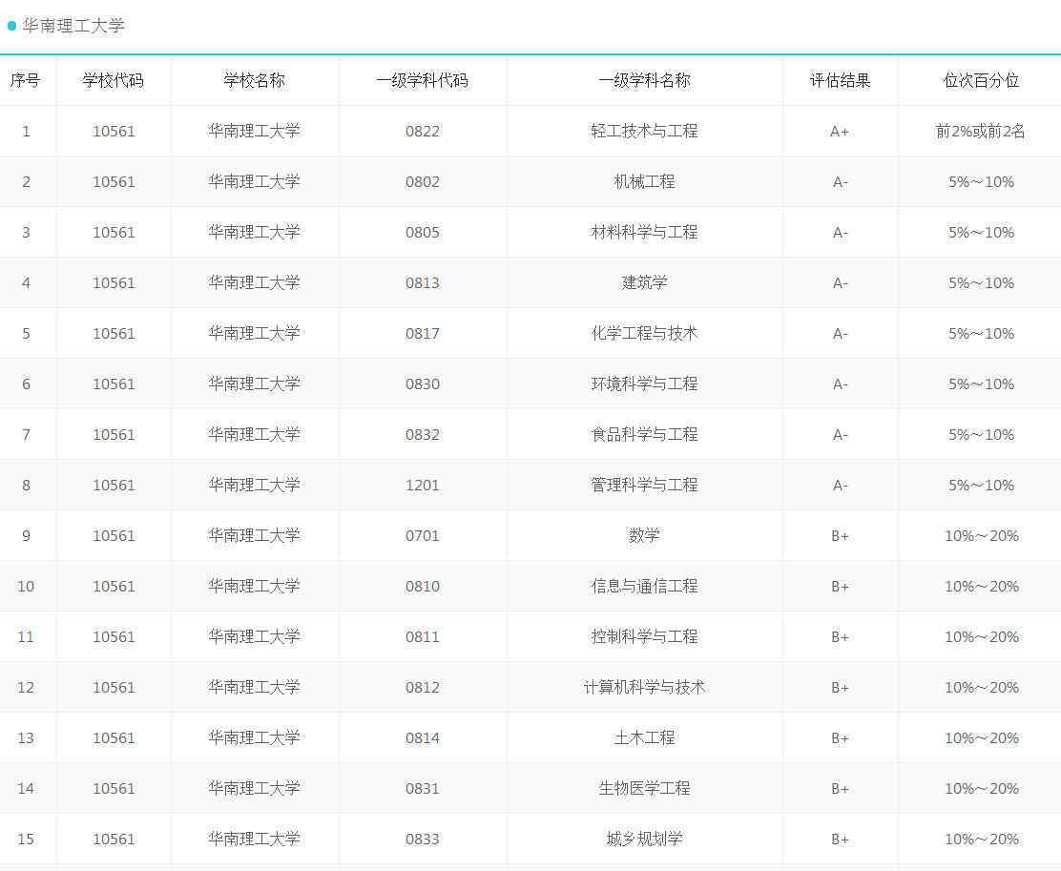Click discipline code 0802
The height and width of the screenshot is (871, 1061).
coord(423,182)
